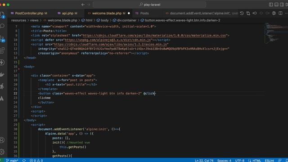
Task: Select the button.waves-effect breadcrumb
Action: [x=180, y=20]
